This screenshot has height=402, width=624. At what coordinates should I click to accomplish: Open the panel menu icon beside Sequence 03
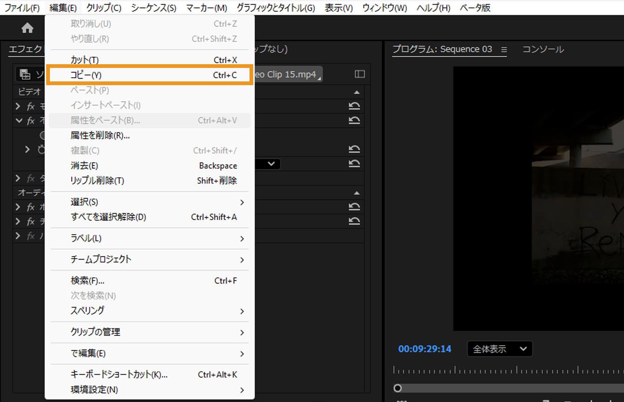504,49
